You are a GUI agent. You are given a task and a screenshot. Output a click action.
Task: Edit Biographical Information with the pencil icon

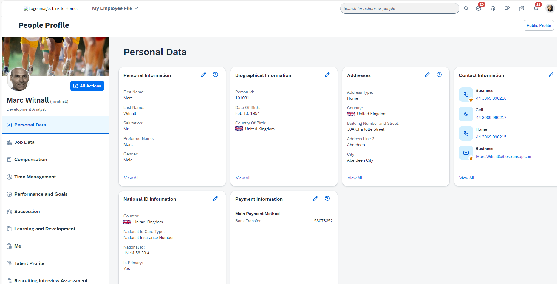tap(327, 75)
